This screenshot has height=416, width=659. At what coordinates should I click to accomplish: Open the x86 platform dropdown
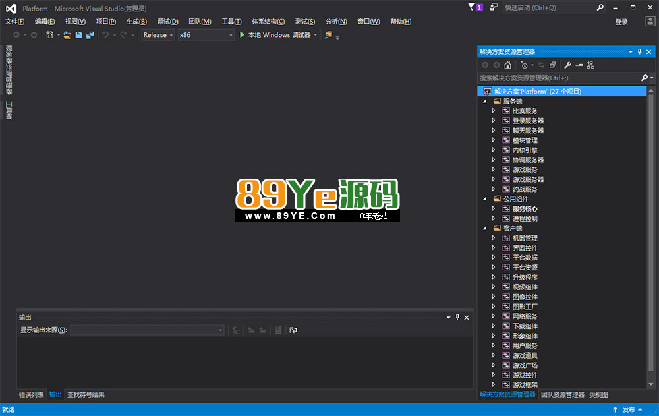pos(206,35)
